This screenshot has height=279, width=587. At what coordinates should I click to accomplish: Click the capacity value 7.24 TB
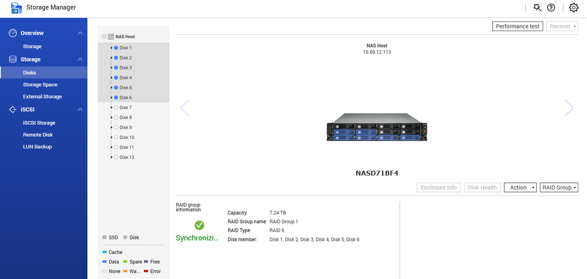tap(278, 213)
